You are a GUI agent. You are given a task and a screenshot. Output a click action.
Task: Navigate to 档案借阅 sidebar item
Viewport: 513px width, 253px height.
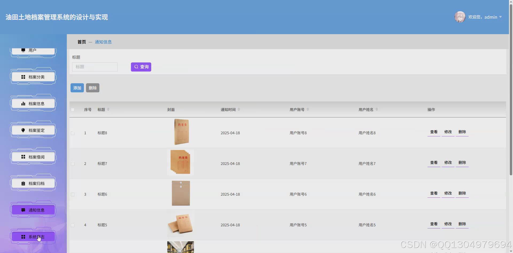point(33,157)
